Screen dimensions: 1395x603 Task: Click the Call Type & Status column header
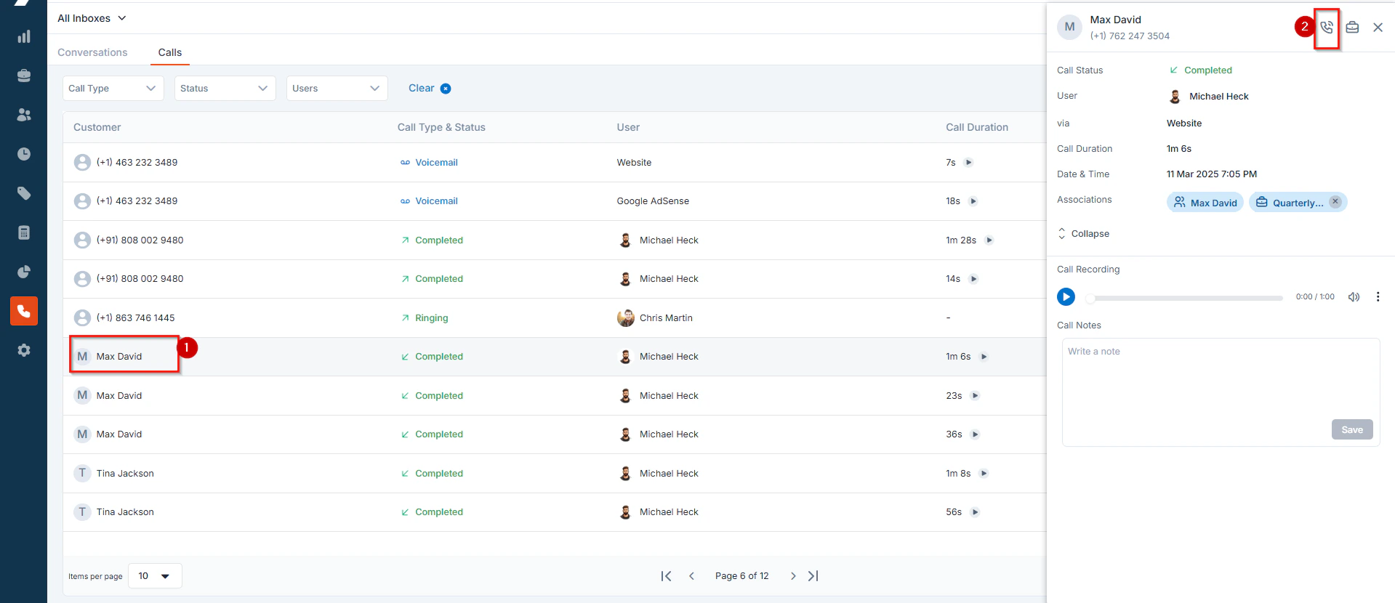coord(441,127)
